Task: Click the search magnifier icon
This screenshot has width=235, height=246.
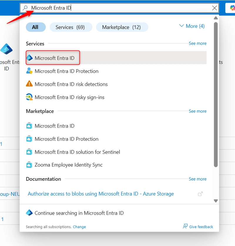Action: pyautogui.click(x=25, y=8)
